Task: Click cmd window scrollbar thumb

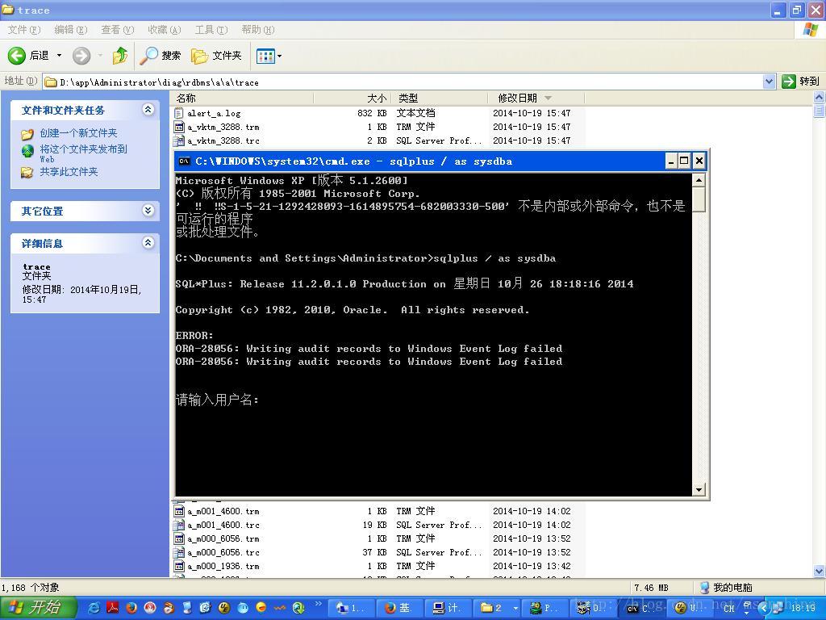Action: (x=699, y=199)
